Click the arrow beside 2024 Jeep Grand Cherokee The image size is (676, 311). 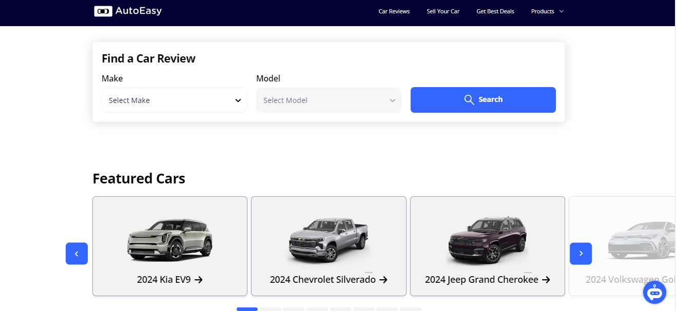click(546, 280)
